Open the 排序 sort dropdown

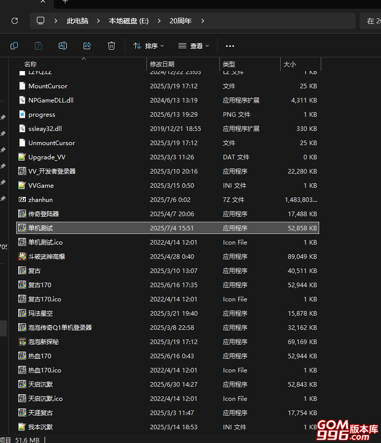coord(148,46)
